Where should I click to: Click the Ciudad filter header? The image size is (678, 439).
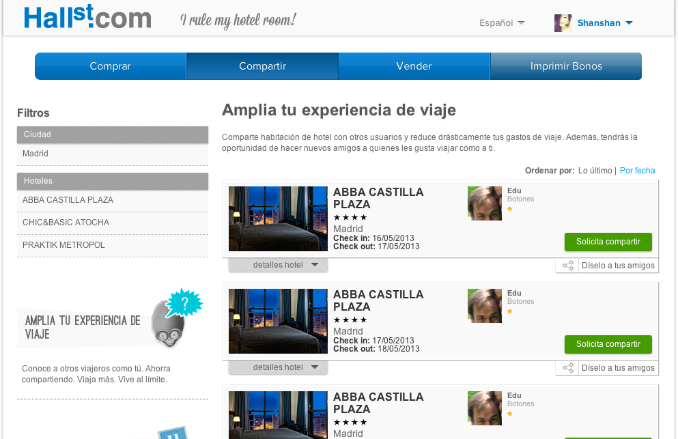[113, 134]
